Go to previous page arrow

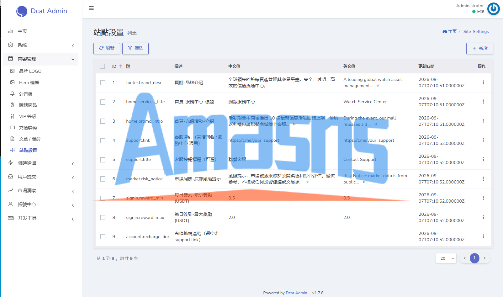coord(465,258)
